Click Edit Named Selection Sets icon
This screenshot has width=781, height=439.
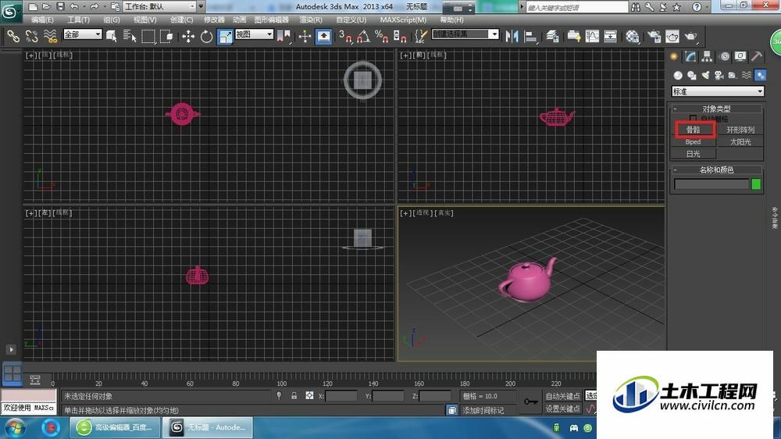click(421, 36)
